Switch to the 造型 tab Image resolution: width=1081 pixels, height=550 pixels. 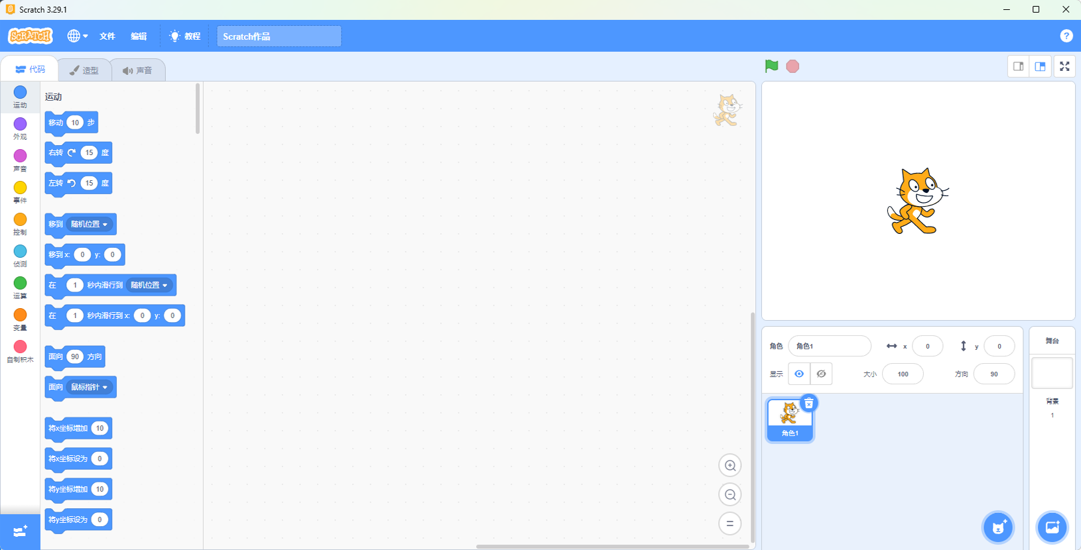[84, 70]
